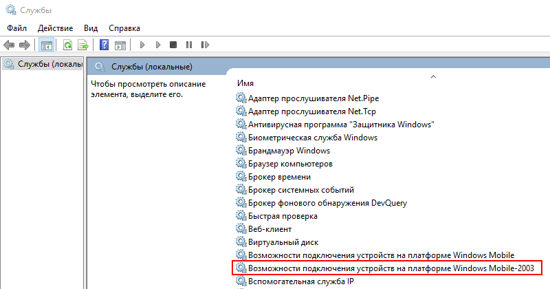Screen dimensions: 550x289
Task: Select Брокер системных событий service
Action: (295, 190)
